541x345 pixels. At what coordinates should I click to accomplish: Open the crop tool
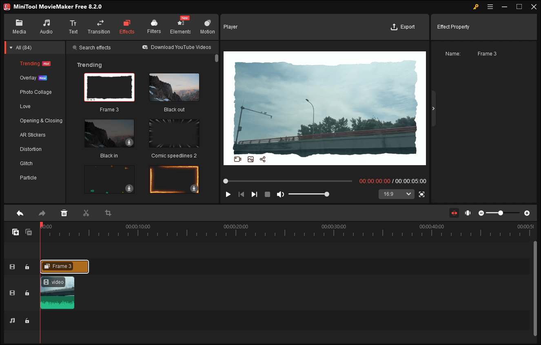tap(108, 213)
